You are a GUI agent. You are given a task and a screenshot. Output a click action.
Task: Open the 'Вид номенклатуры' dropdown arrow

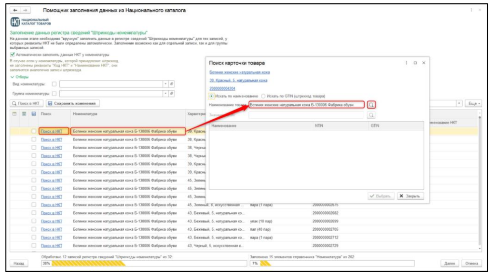165,84
